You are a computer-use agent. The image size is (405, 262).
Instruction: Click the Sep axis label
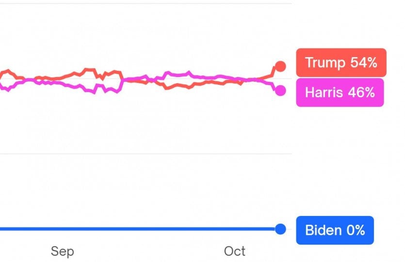point(63,251)
